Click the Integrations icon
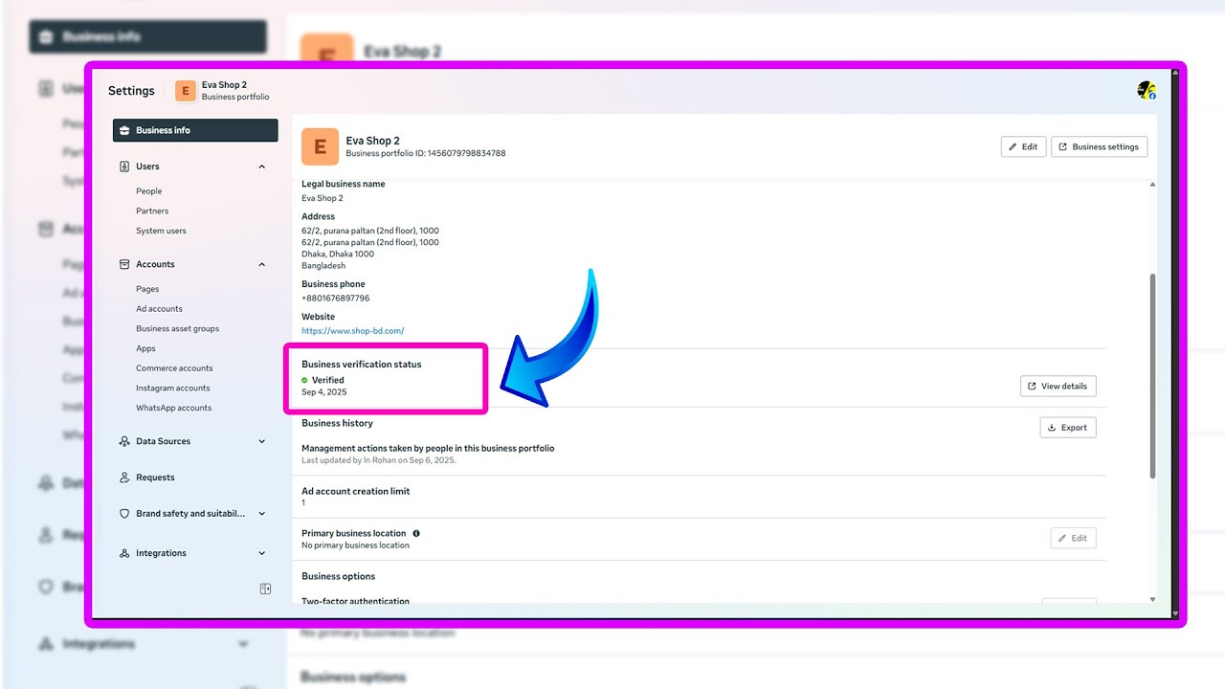Viewport: 1225px width, 689px height. pos(124,553)
